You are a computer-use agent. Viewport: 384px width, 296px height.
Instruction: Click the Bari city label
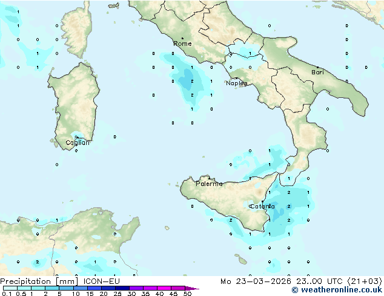[317, 72]
